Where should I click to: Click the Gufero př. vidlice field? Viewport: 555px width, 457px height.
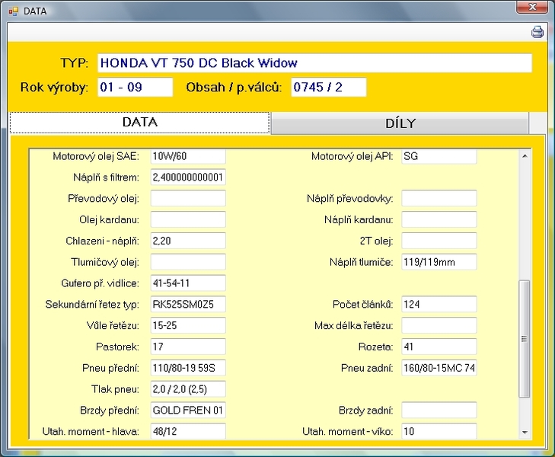(188, 283)
